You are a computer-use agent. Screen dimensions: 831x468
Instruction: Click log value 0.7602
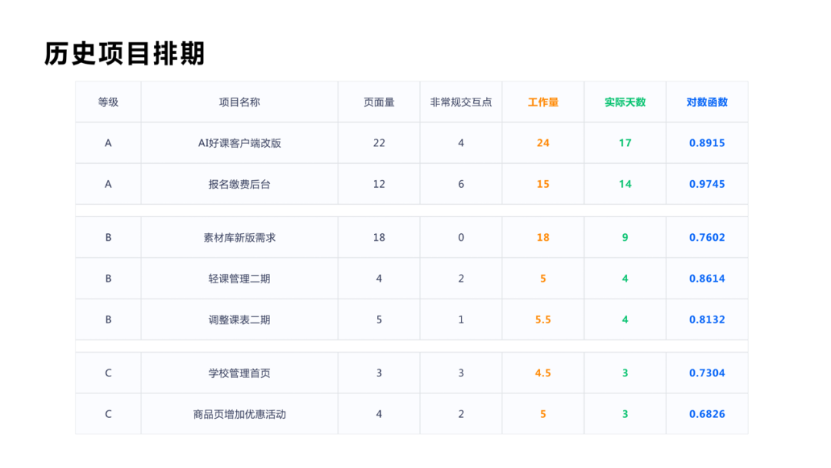708,237
